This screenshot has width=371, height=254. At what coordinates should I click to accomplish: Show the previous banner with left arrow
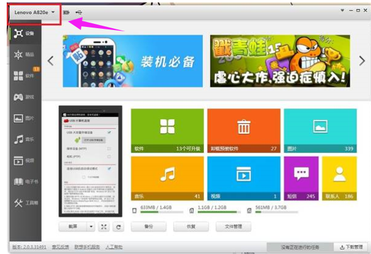[51, 61]
